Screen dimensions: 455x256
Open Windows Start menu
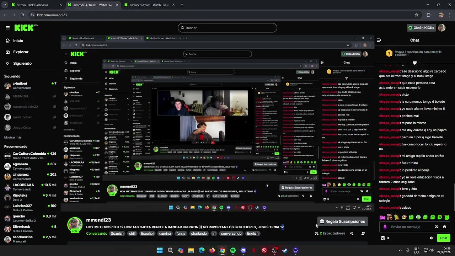point(160,250)
